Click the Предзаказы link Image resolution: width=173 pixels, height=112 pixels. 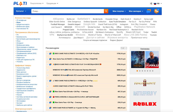[x=145, y=49]
